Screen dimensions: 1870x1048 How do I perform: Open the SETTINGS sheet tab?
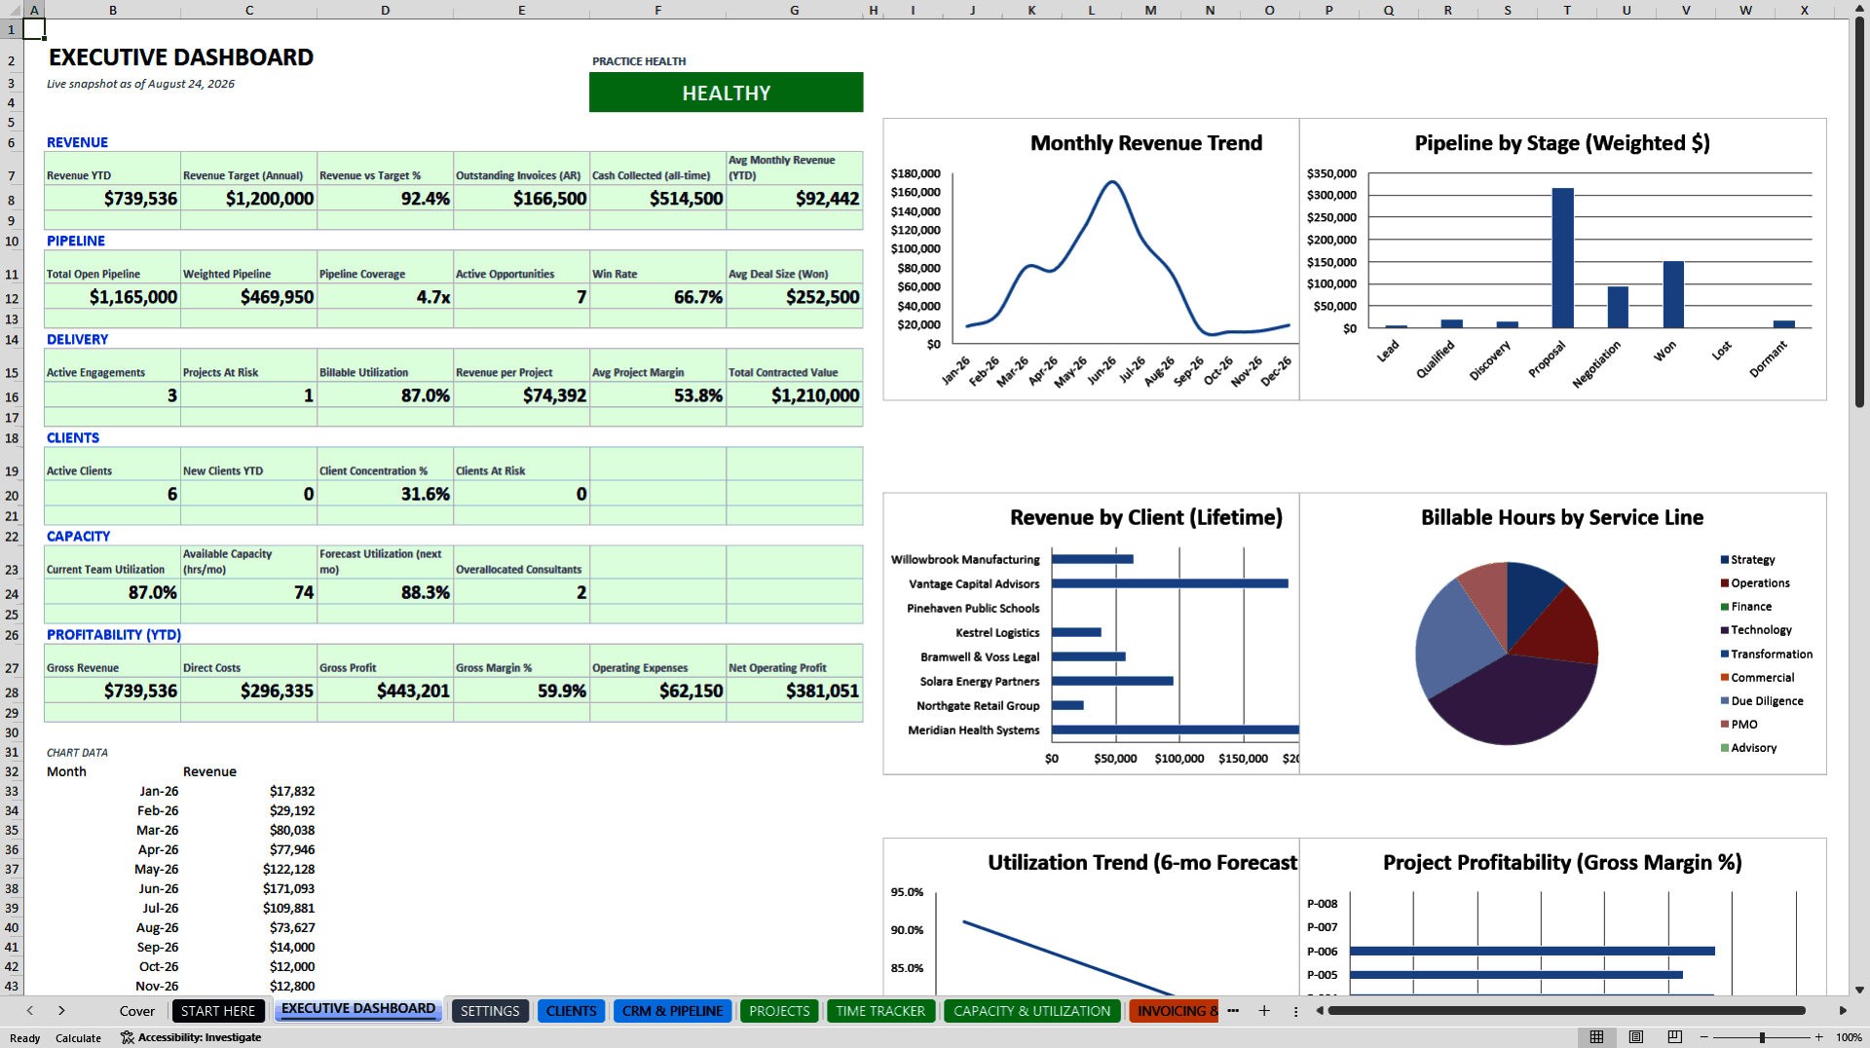coord(490,1011)
